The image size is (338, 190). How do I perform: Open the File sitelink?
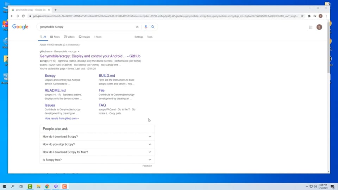pos(101,90)
